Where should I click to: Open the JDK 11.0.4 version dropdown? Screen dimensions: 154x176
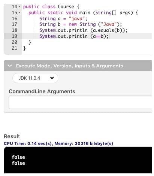(x=35, y=78)
